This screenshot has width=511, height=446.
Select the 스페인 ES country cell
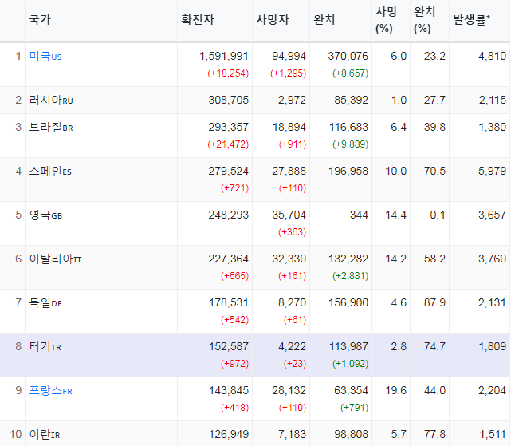coord(50,172)
